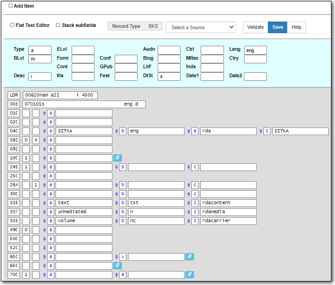Select the LDR leader text field

point(60,95)
